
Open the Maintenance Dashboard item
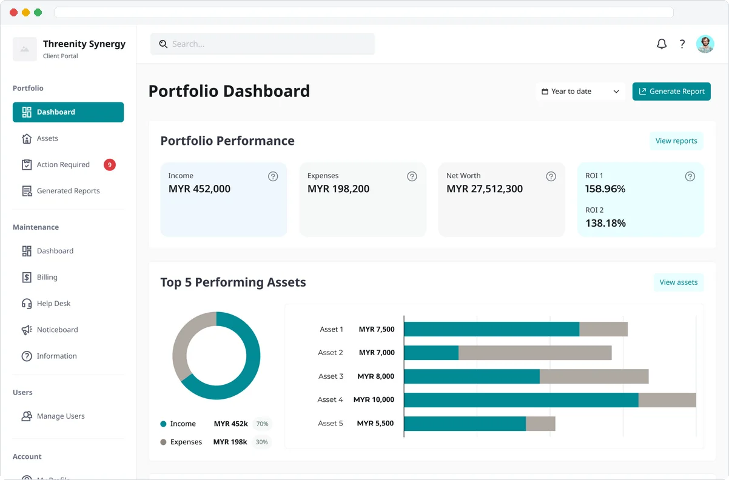pyautogui.click(x=68, y=251)
